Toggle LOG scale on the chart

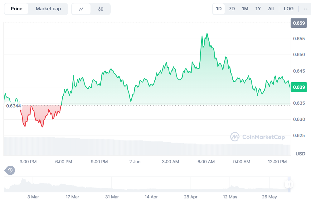pos(288,9)
